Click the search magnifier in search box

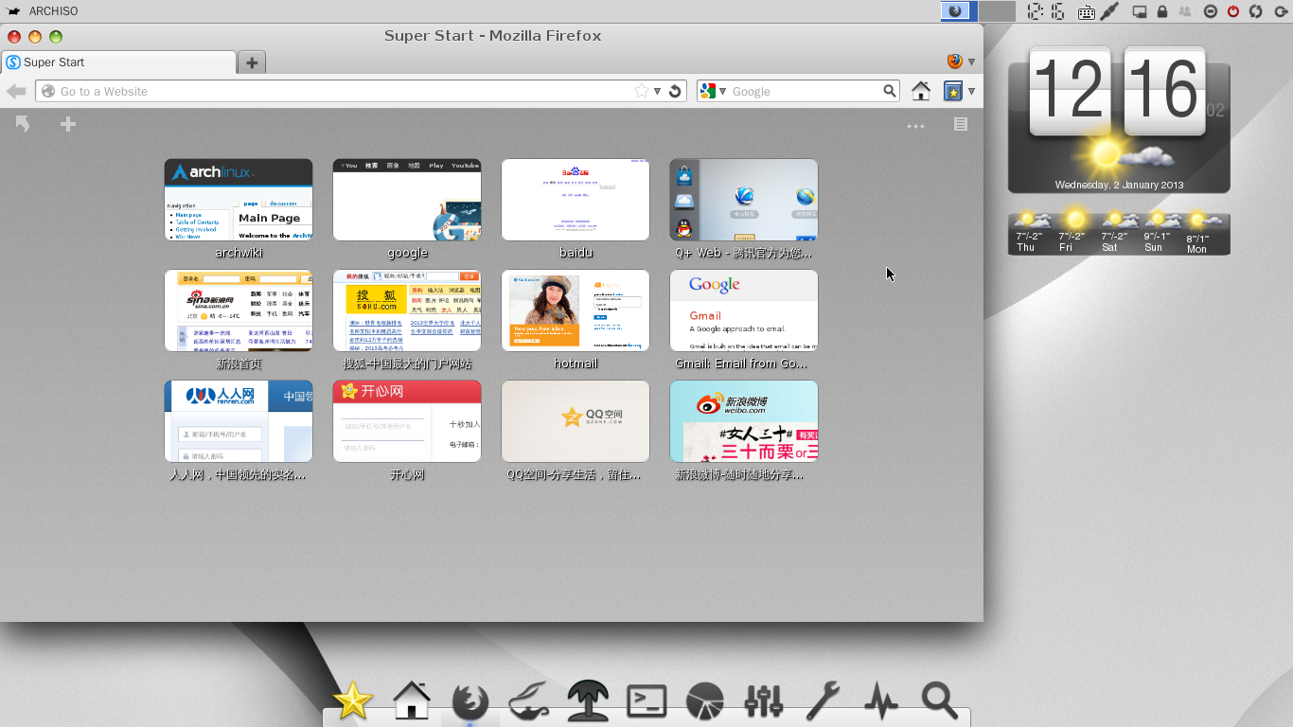(890, 91)
